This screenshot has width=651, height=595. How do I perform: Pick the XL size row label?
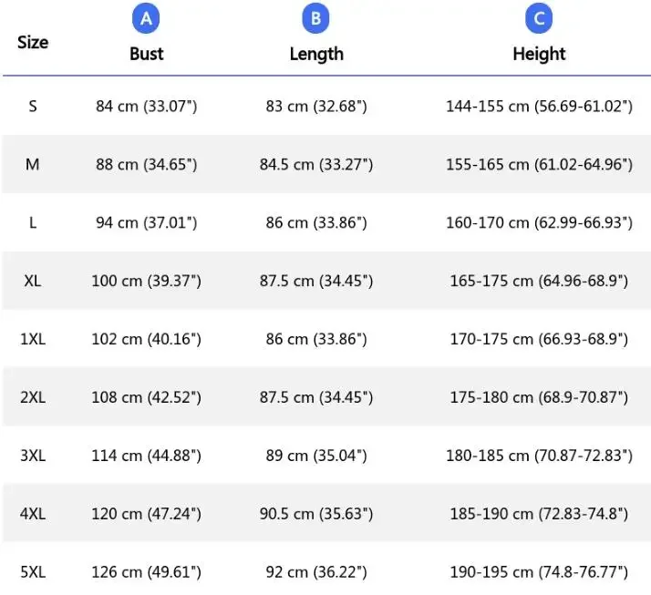coord(33,281)
